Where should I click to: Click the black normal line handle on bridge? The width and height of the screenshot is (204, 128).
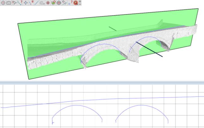(x=149, y=49)
